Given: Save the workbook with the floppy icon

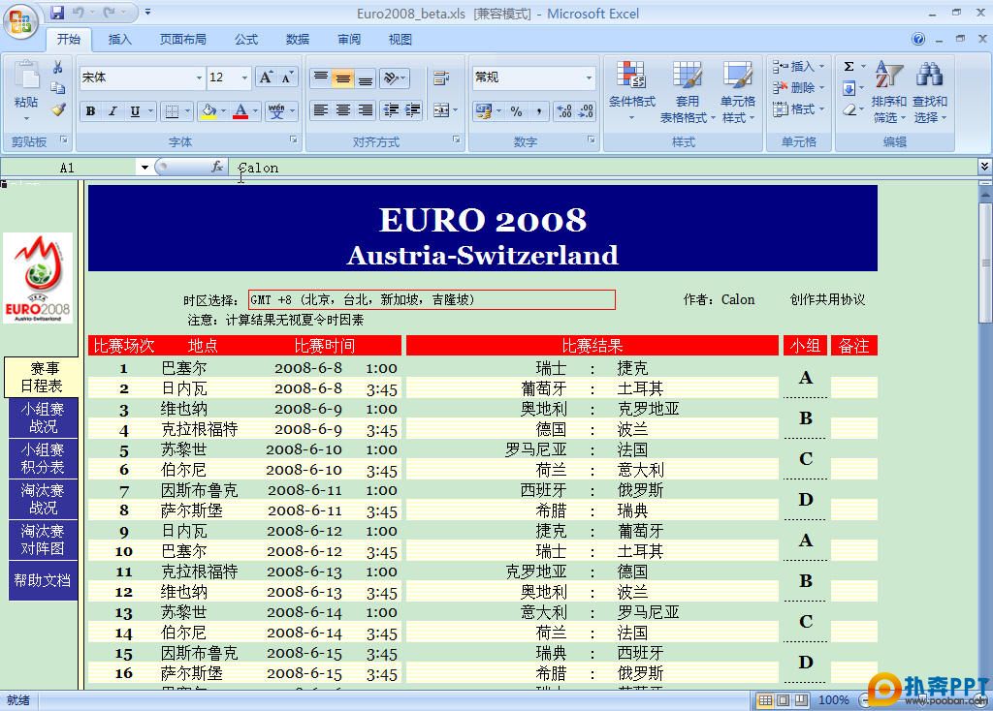Looking at the screenshot, I should tap(57, 13).
